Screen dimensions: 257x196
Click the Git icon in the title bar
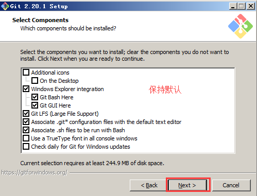pyautogui.click(x=5, y=6)
